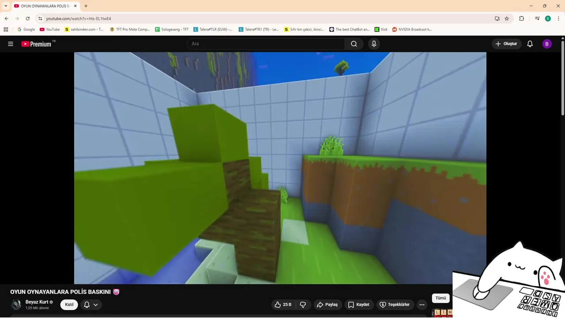The height and width of the screenshot is (318, 565).
Task: Open the Talera#TLR (EUW) bookmark
Action: click(213, 30)
